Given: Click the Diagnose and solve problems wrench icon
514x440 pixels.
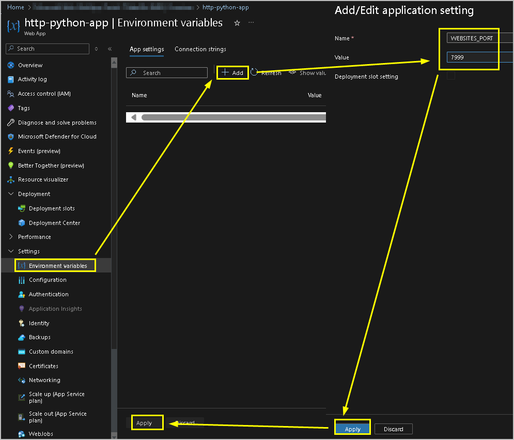Looking at the screenshot, I should tap(11, 123).
